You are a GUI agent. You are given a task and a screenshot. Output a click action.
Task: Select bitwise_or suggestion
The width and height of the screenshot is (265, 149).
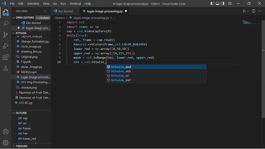coord(156,76)
